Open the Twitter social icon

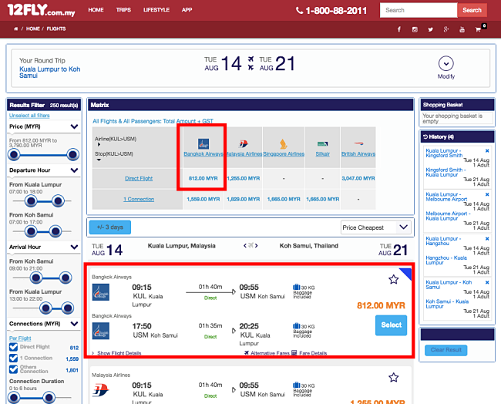pos(430,29)
